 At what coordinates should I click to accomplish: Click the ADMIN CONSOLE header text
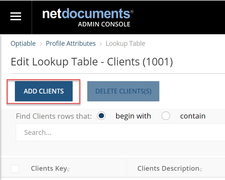coord(104,24)
